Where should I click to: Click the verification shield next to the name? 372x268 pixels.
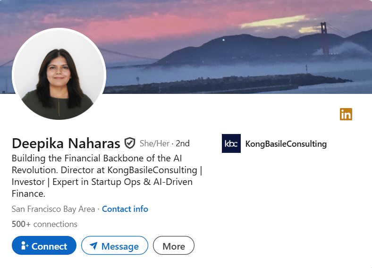[x=130, y=143]
